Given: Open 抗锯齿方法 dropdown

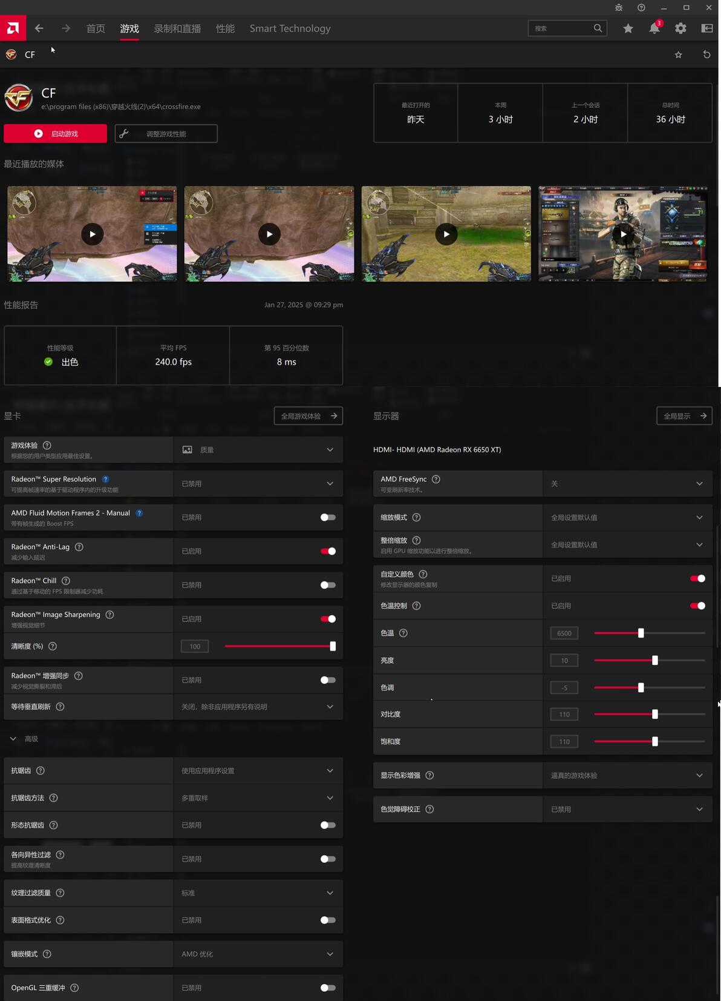Looking at the screenshot, I should (x=258, y=798).
